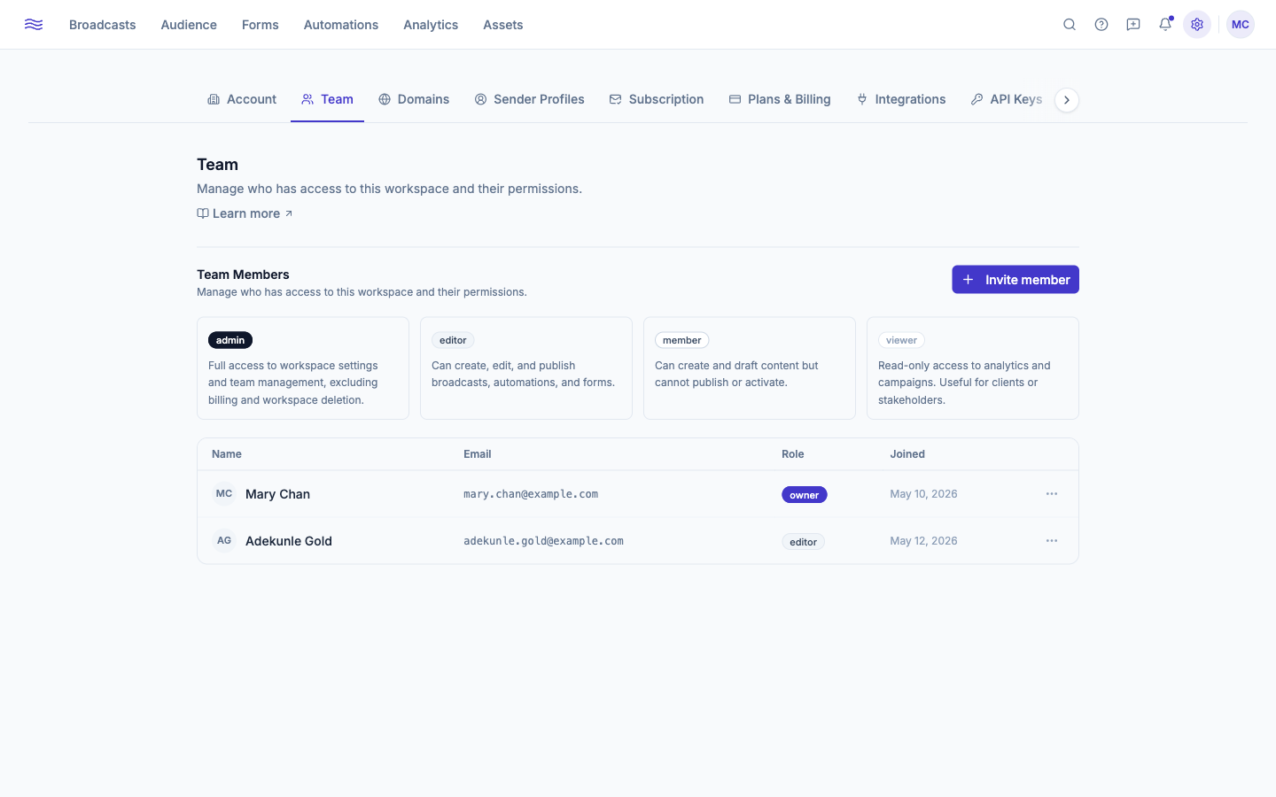The width and height of the screenshot is (1276, 797).
Task: Click the viewer role badge
Action: click(901, 340)
